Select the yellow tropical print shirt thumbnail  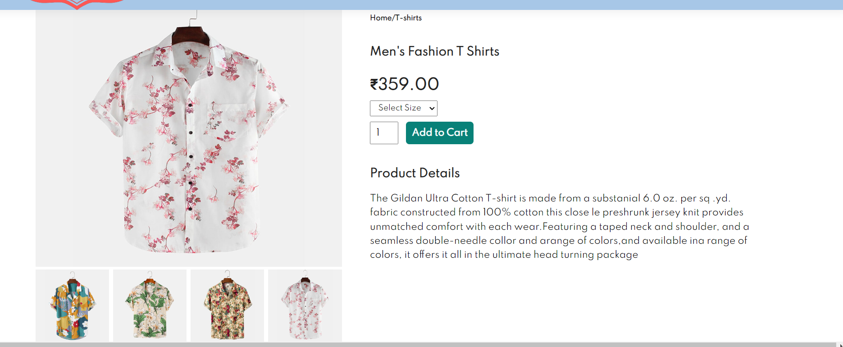click(x=72, y=306)
